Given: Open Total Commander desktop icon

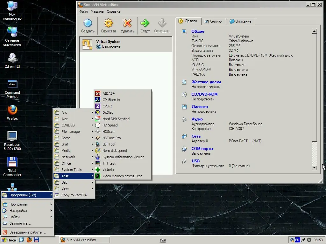Looking at the screenshot, I should pos(12,167).
